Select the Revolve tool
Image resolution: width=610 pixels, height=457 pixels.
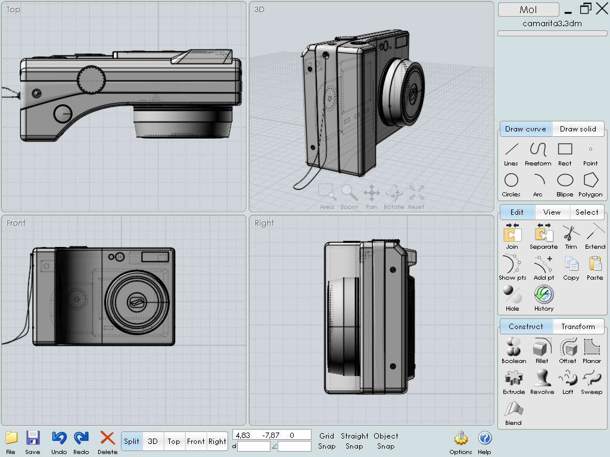pyautogui.click(x=541, y=378)
